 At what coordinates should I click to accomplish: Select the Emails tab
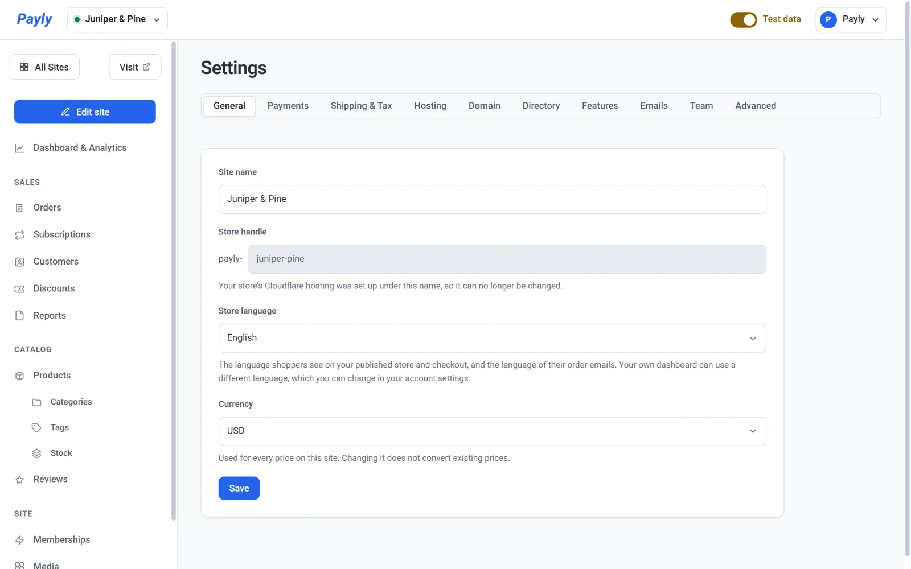tap(654, 106)
